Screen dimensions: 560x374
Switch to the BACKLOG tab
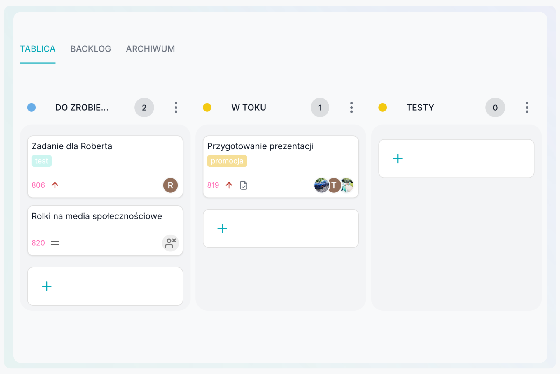point(90,49)
